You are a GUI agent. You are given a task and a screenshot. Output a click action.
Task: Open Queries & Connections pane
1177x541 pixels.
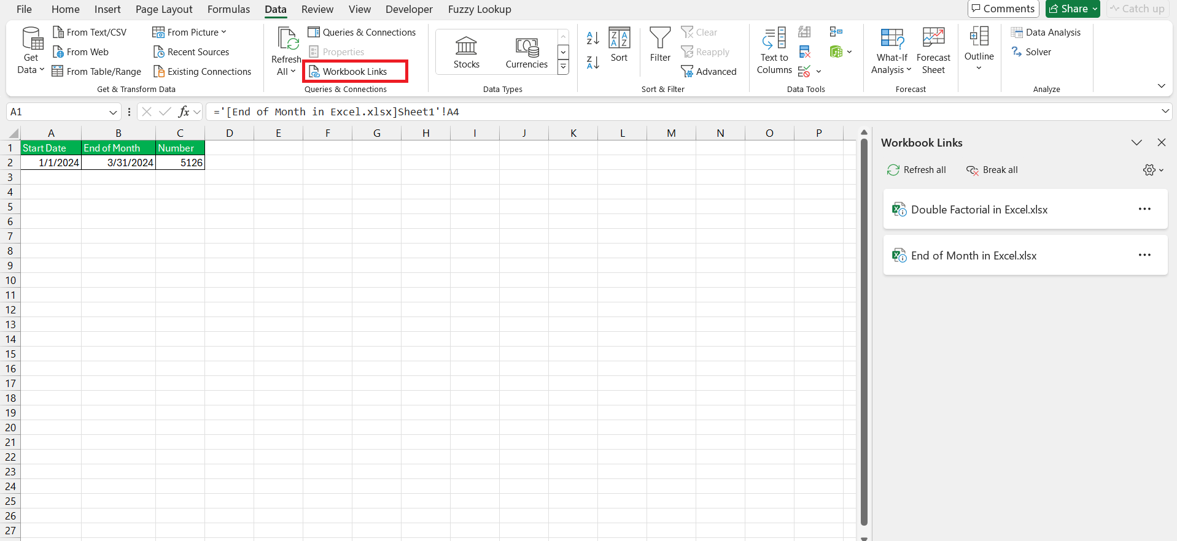coord(362,32)
